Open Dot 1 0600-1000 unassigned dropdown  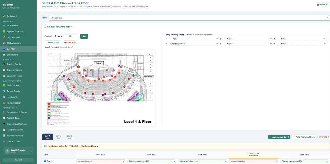pyautogui.click(x=101, y=161)
